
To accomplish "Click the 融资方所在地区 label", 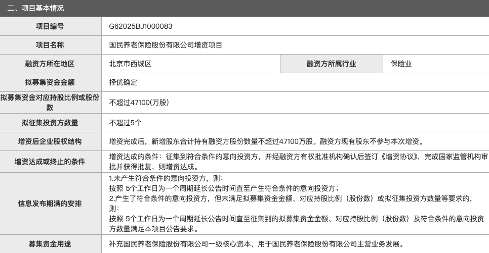I will pyautogui.click(x=50, y=64).
